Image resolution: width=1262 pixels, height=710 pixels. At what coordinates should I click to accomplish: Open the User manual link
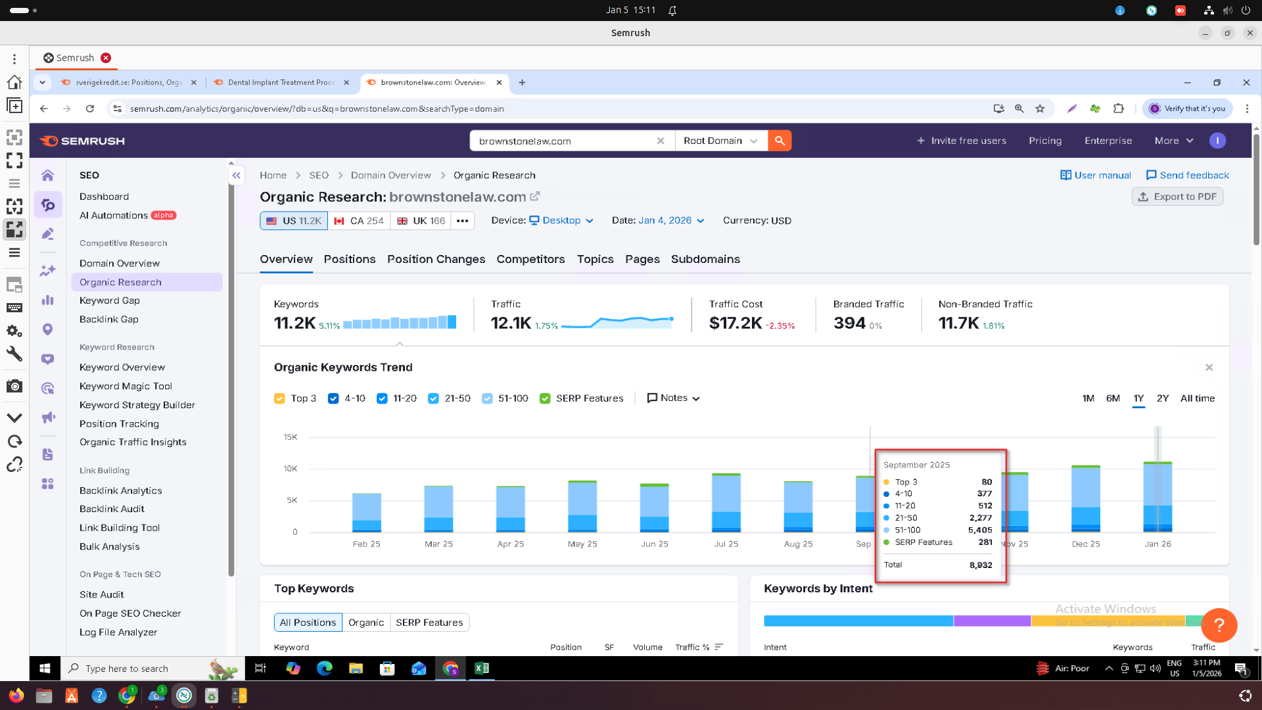tap(1096, 176)
